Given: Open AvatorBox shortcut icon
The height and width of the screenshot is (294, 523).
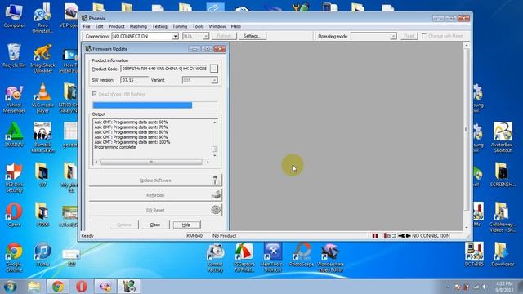Looking at the screenshot, I should pyautogui.click(x=503, y=138).
